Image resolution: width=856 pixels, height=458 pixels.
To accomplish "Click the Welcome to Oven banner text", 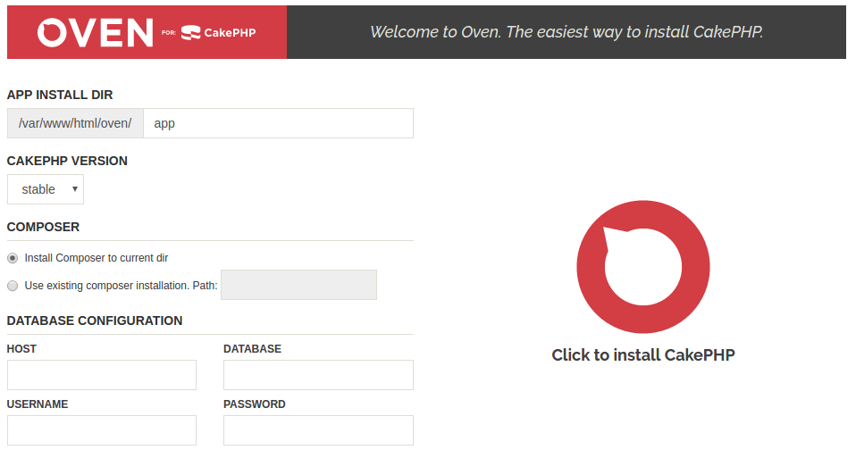I will (x=566, y=32).
